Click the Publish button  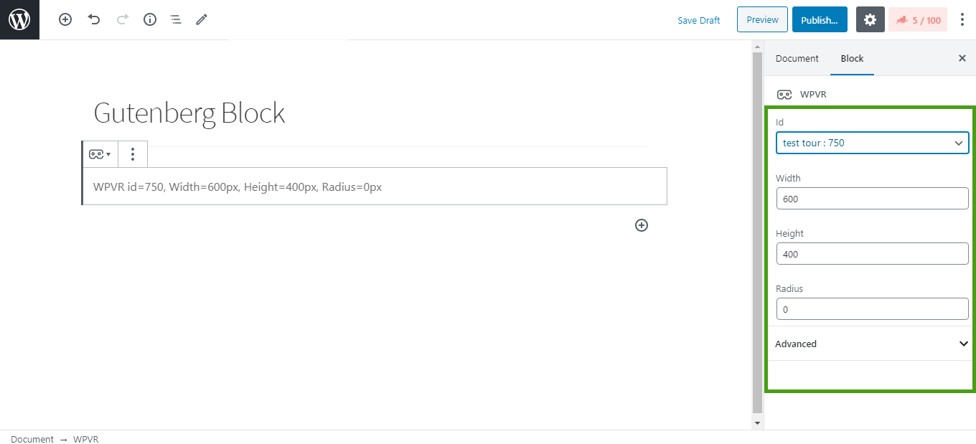pos(820,20)
